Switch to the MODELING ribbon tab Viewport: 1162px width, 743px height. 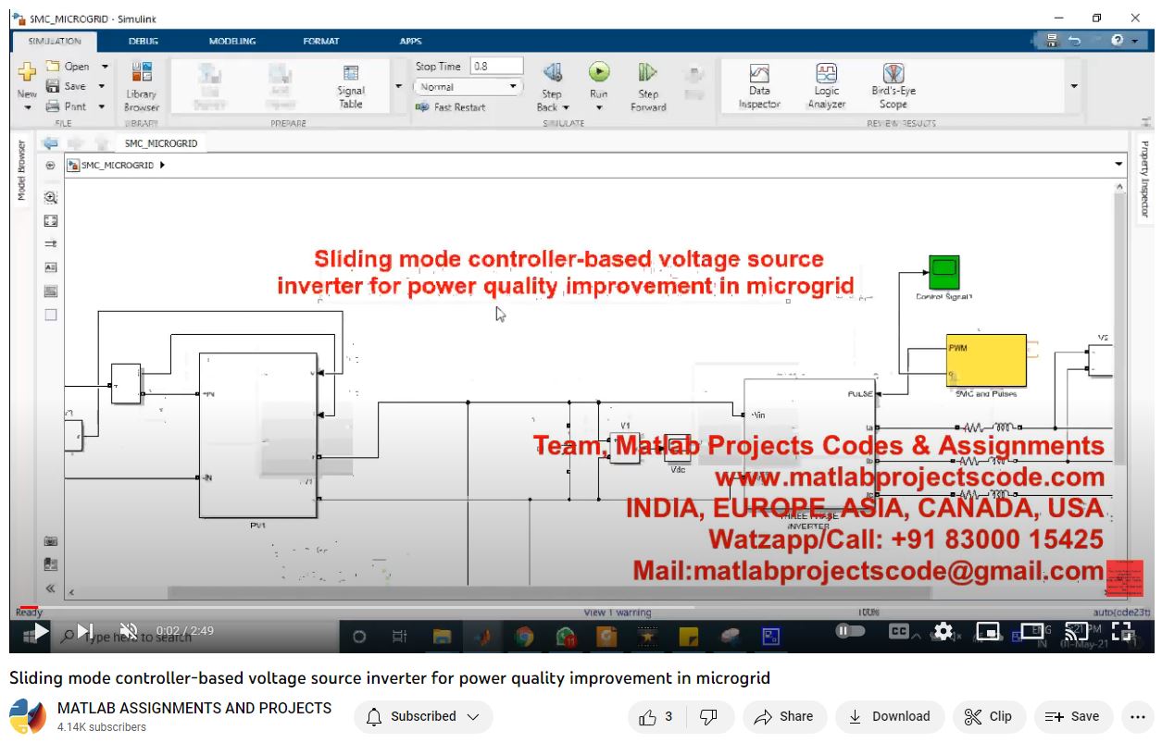click(x=232, y=42)
